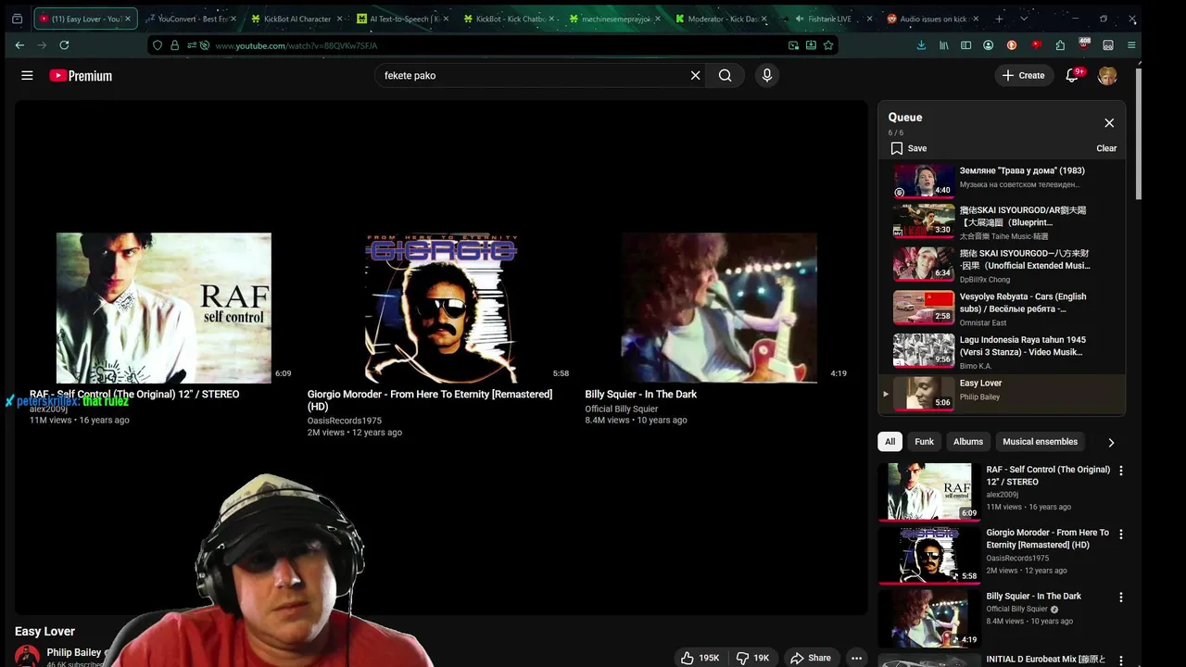Viewport: 1186px width, 667px height.
Task: Open the list all tabs dropdown
Action: (x=1024, y=19)
